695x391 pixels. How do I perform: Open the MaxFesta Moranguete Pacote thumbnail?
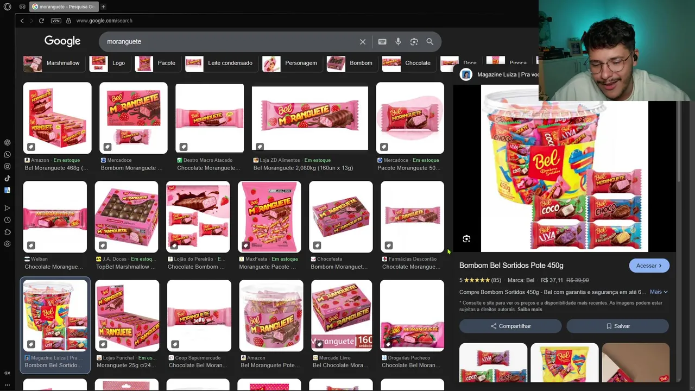[x=269, y=217]
